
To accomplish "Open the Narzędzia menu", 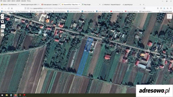I will point(24,1).
